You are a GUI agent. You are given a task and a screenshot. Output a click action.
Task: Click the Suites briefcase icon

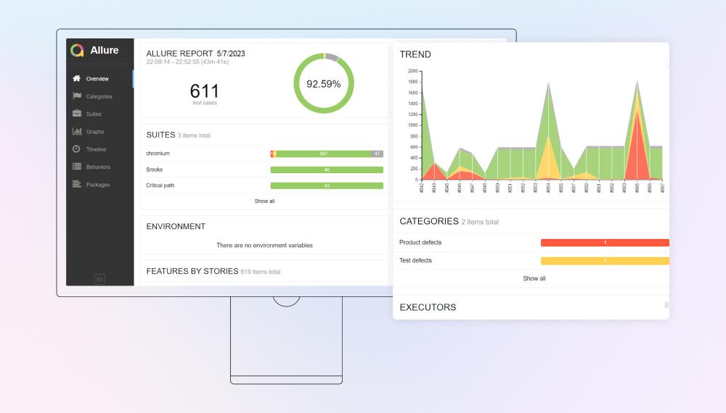pyautogui.click(x=77, y=114)
